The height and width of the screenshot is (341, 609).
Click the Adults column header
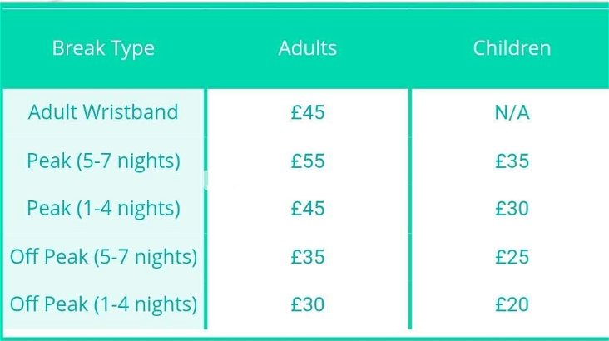coord(308,48)
